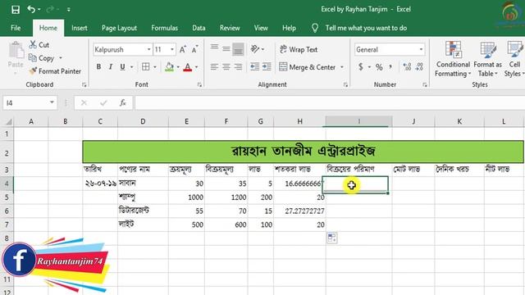
Task: Click the Copy icon
Action: [33, 58]
